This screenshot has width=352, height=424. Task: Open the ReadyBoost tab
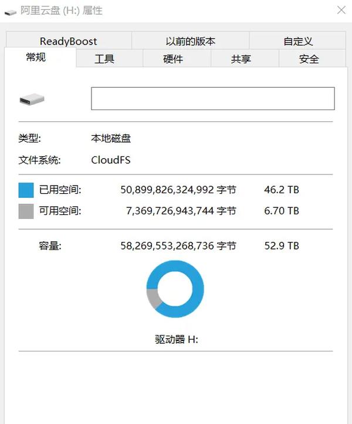(69, 41)
